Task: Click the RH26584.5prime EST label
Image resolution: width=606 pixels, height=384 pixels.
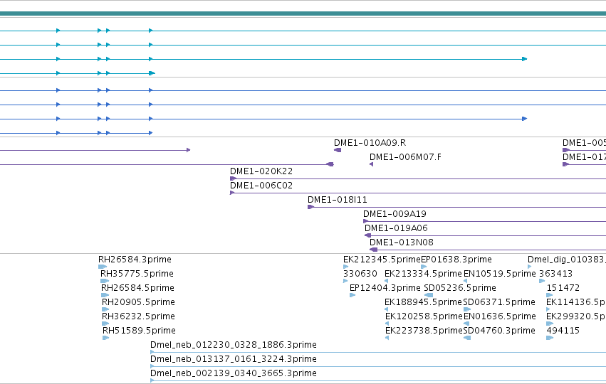Action: [x=137, y=288]
